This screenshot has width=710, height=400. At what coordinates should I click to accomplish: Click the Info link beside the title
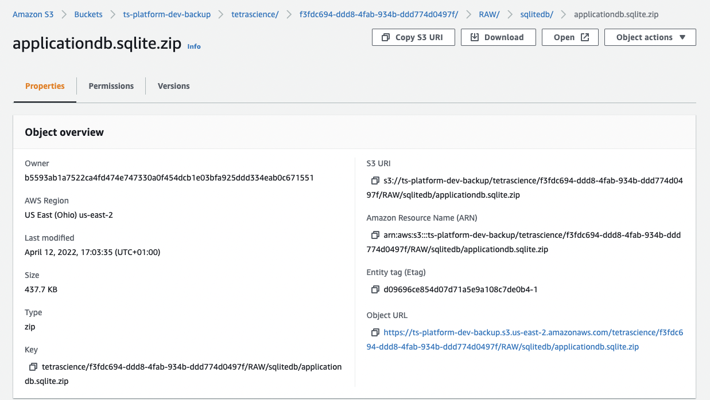[194, 46]
